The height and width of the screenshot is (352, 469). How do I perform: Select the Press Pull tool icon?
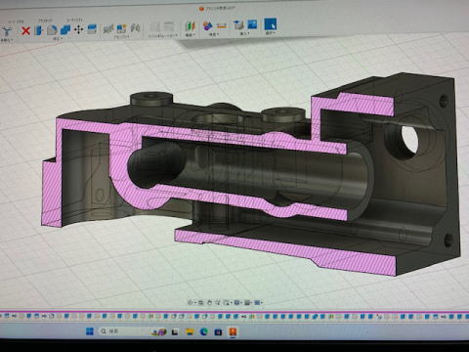(x=39, y=30)
